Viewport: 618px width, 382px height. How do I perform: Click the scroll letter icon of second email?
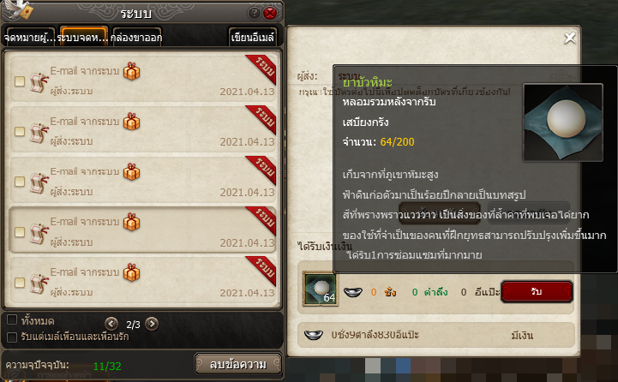[39, 133]
